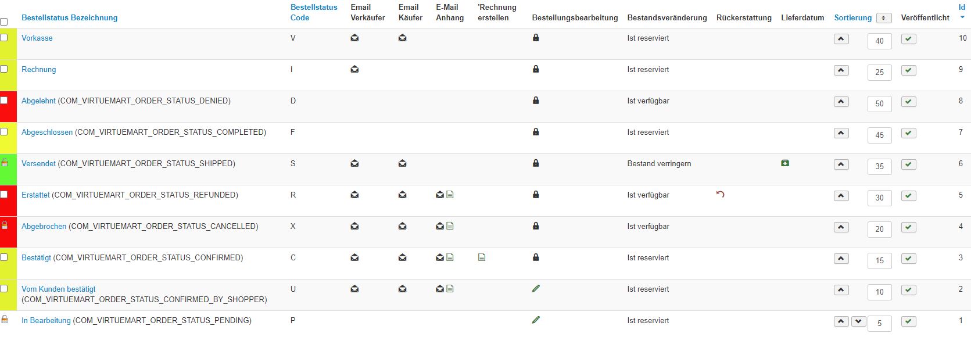Click ordering number field for Bestätigt row
This screenshot has height=351, width=971.
coord(879,261)
